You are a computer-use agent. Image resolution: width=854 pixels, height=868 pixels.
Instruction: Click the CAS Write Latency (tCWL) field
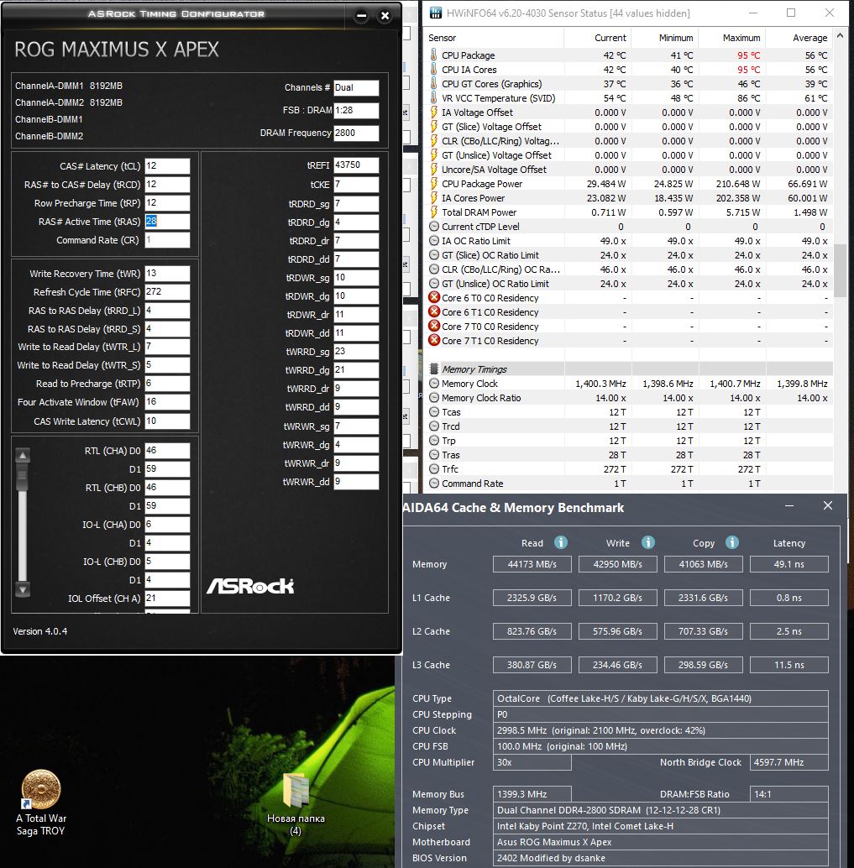pyautogui.click(x=167, y=421)
